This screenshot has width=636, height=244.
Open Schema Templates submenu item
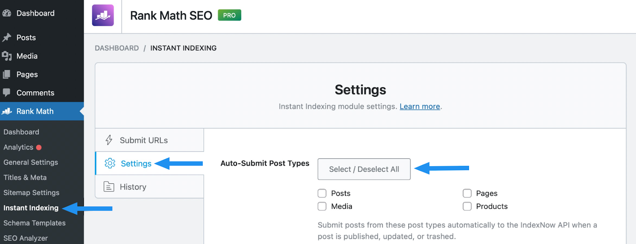tap(35, 223)
